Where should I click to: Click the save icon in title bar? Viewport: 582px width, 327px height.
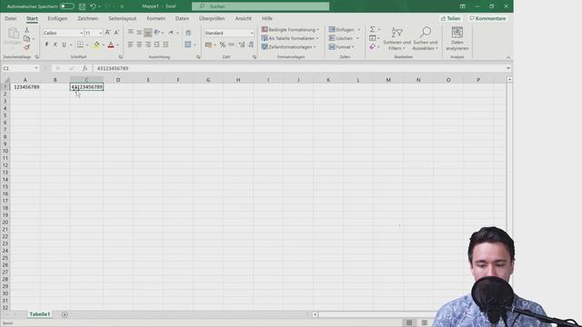[x=83, y=6]
